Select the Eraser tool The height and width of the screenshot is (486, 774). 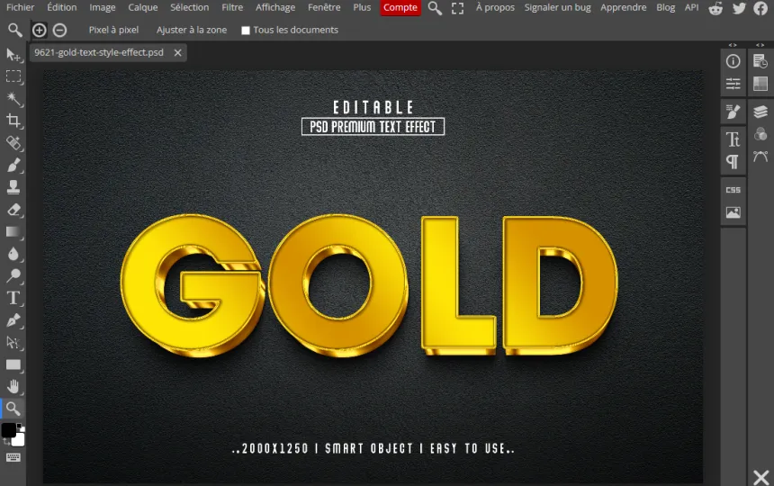13,209
